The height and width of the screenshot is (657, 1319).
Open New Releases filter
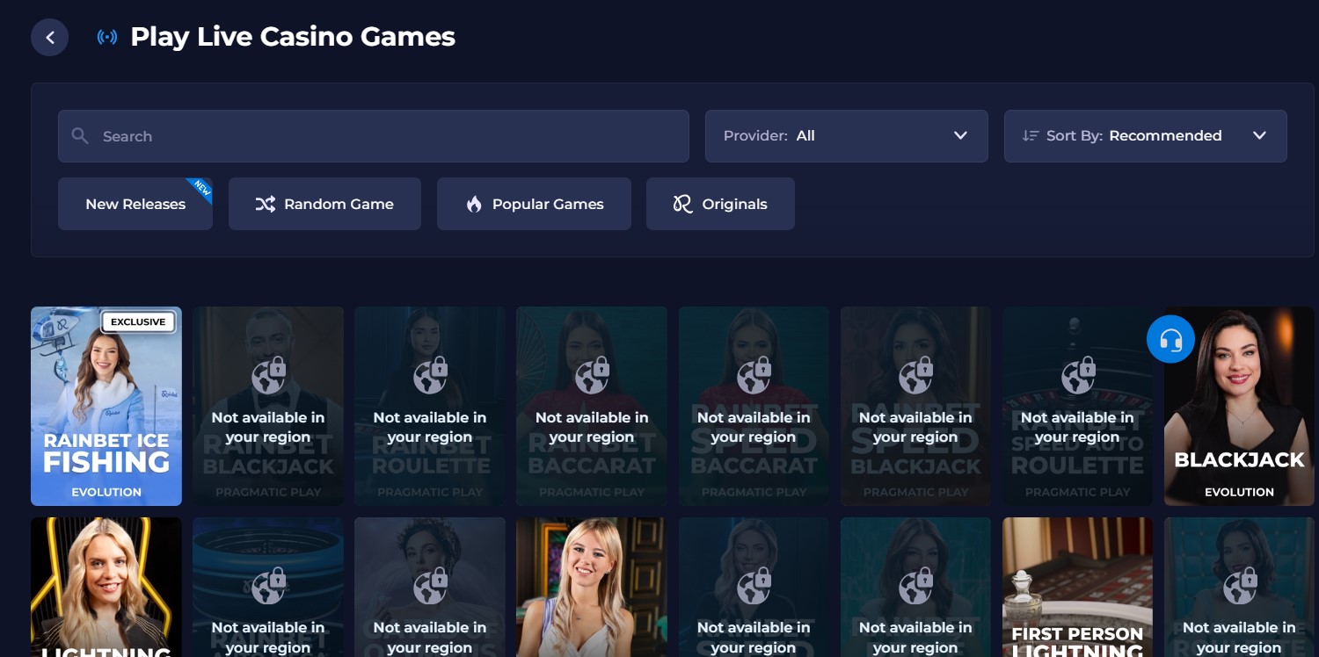click(135, 204)
